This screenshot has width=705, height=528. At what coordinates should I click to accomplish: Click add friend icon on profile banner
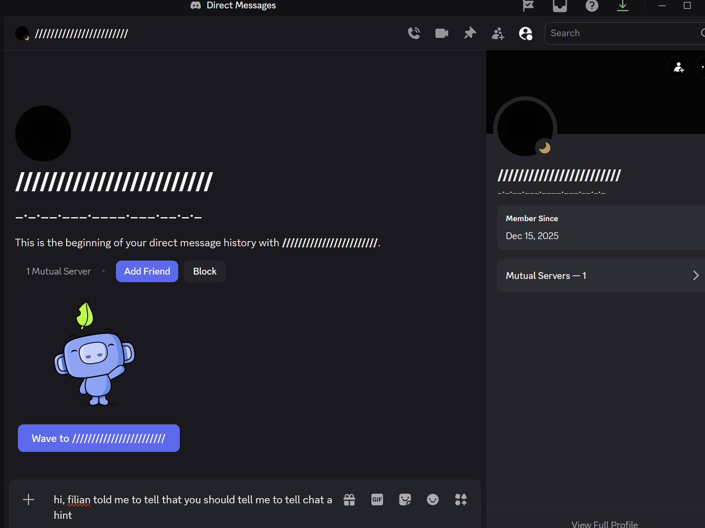pyautogui.click(x=679, y=67)
